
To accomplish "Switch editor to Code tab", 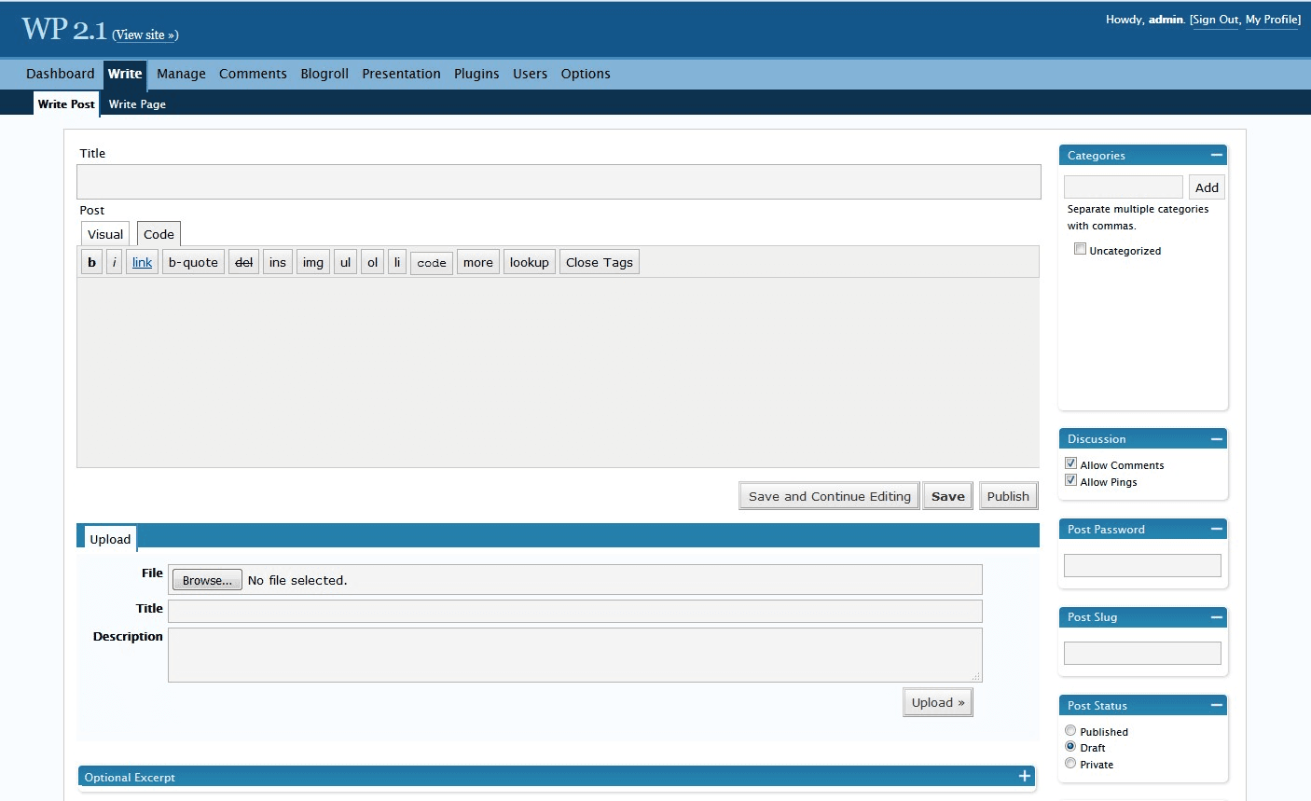I will point(159,234).
